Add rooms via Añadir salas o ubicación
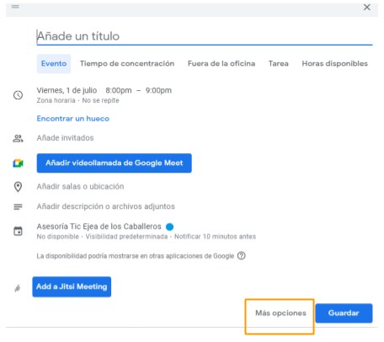 pos(80,186)
